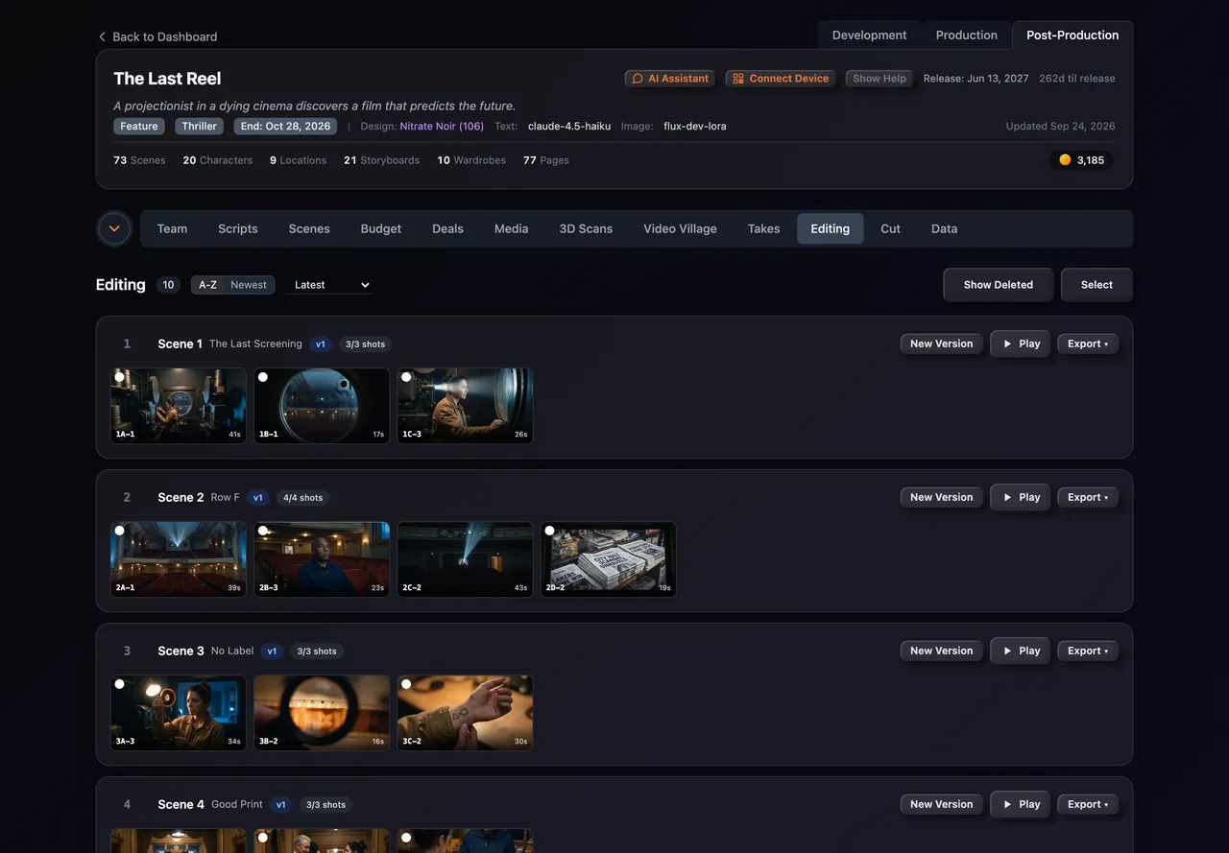This screenshot has height=853, width=1229.
Task: Switch to the Development tab
Action: point(869,35)
